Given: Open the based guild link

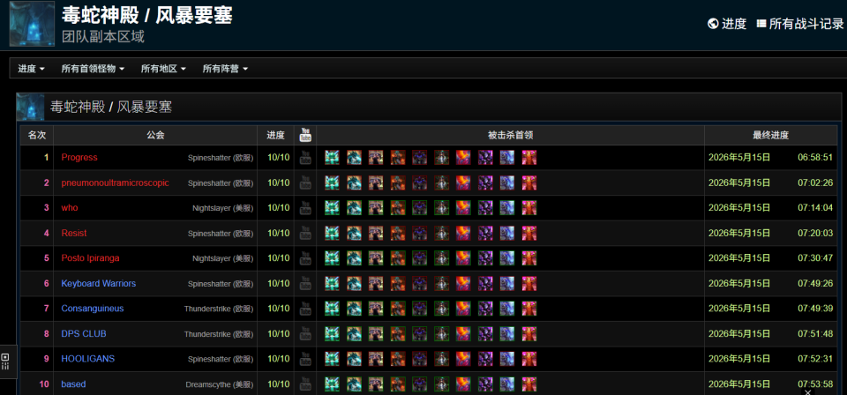Looking at the screenshot, I should coord(73,384).
